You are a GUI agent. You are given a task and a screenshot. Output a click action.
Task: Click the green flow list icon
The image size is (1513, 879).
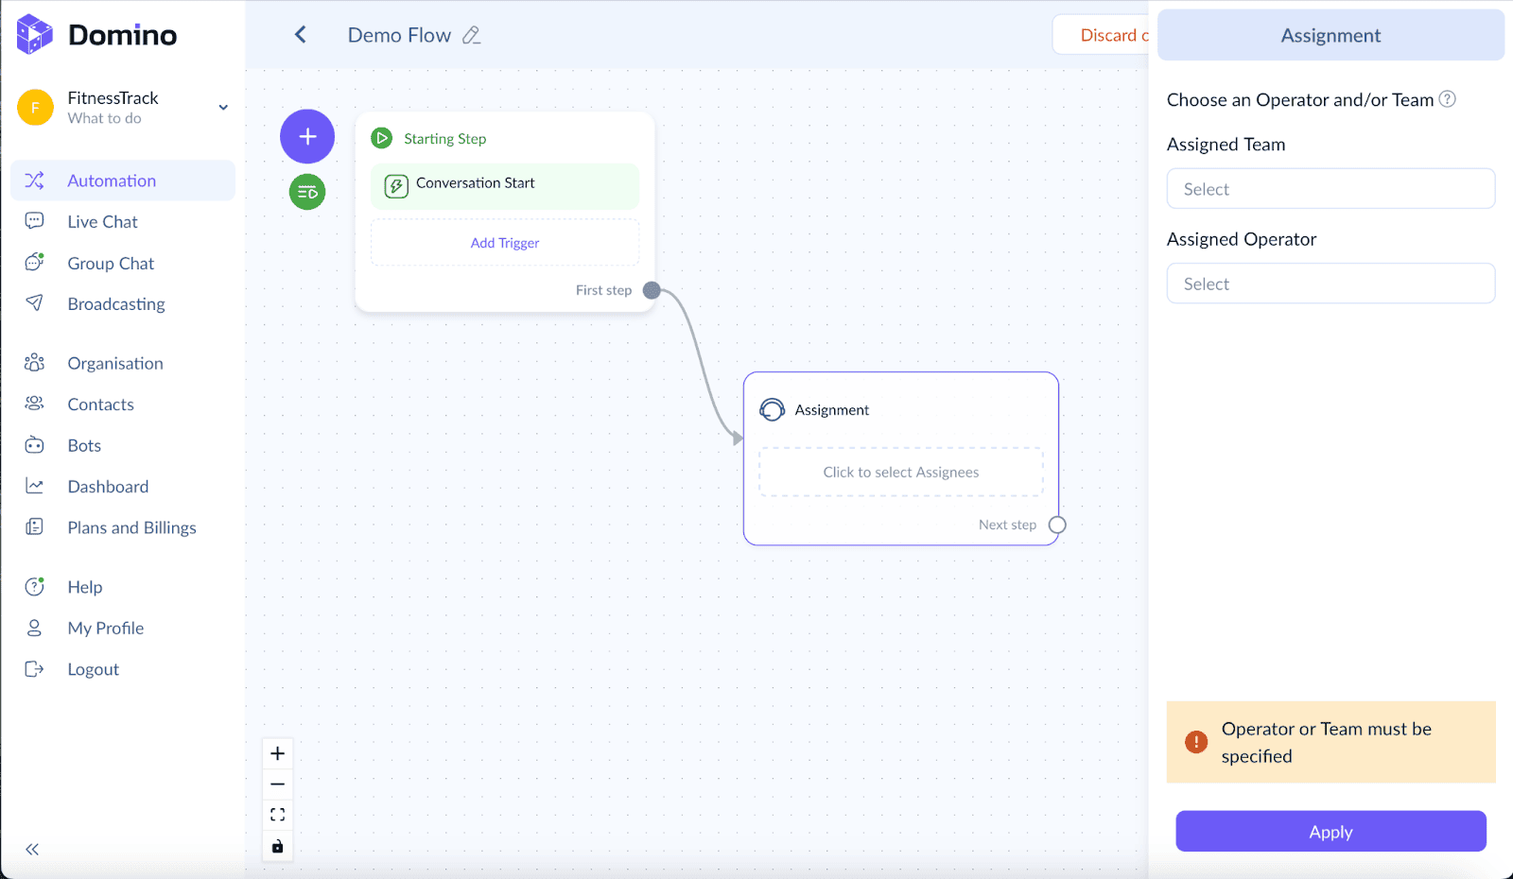(307, 192)
